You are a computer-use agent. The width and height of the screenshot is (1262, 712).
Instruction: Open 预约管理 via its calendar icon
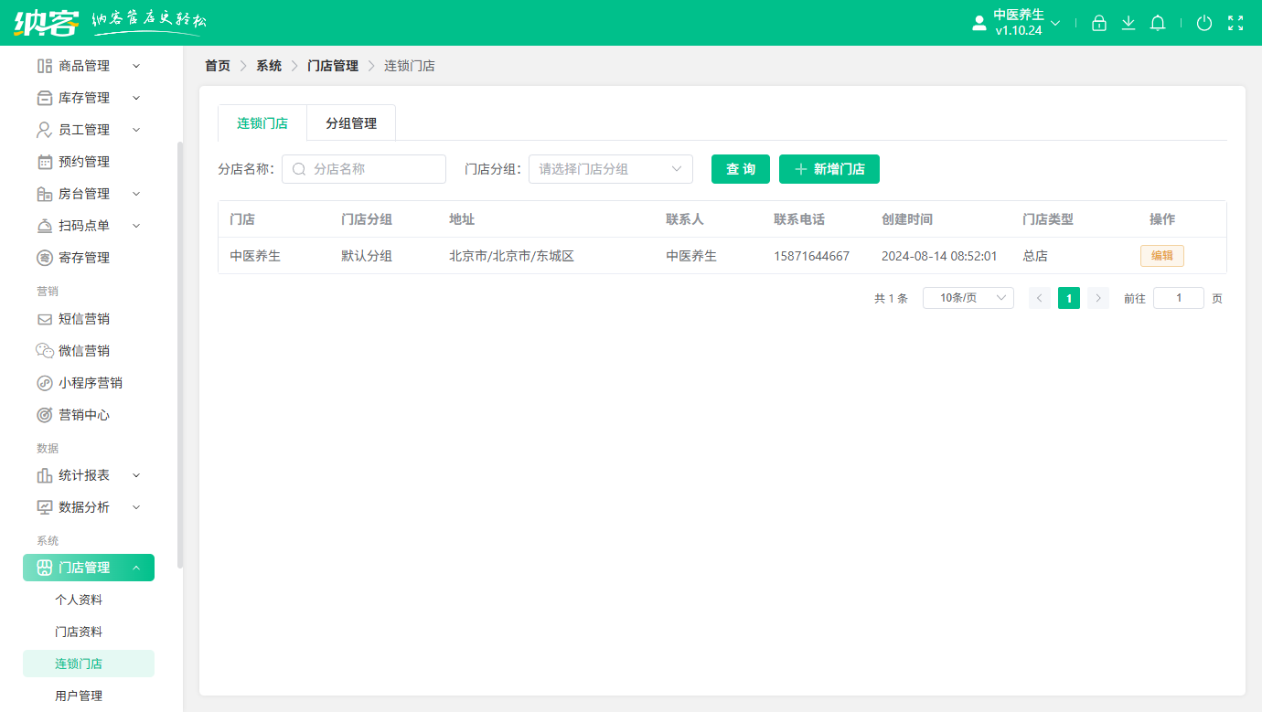coord(44,162)
